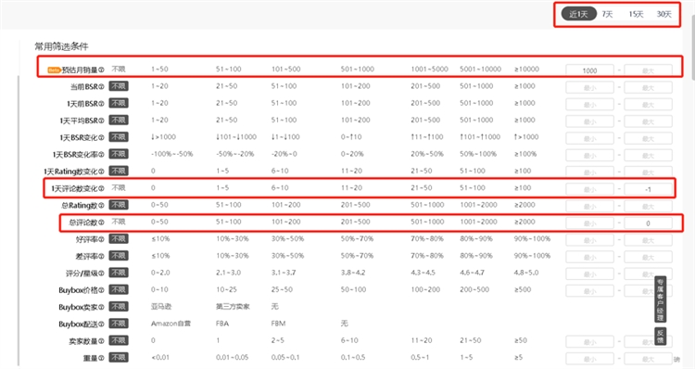Click the orange Beta badge before 预估月销量
This screenshot has height=369, width=695.
(54, 70)
